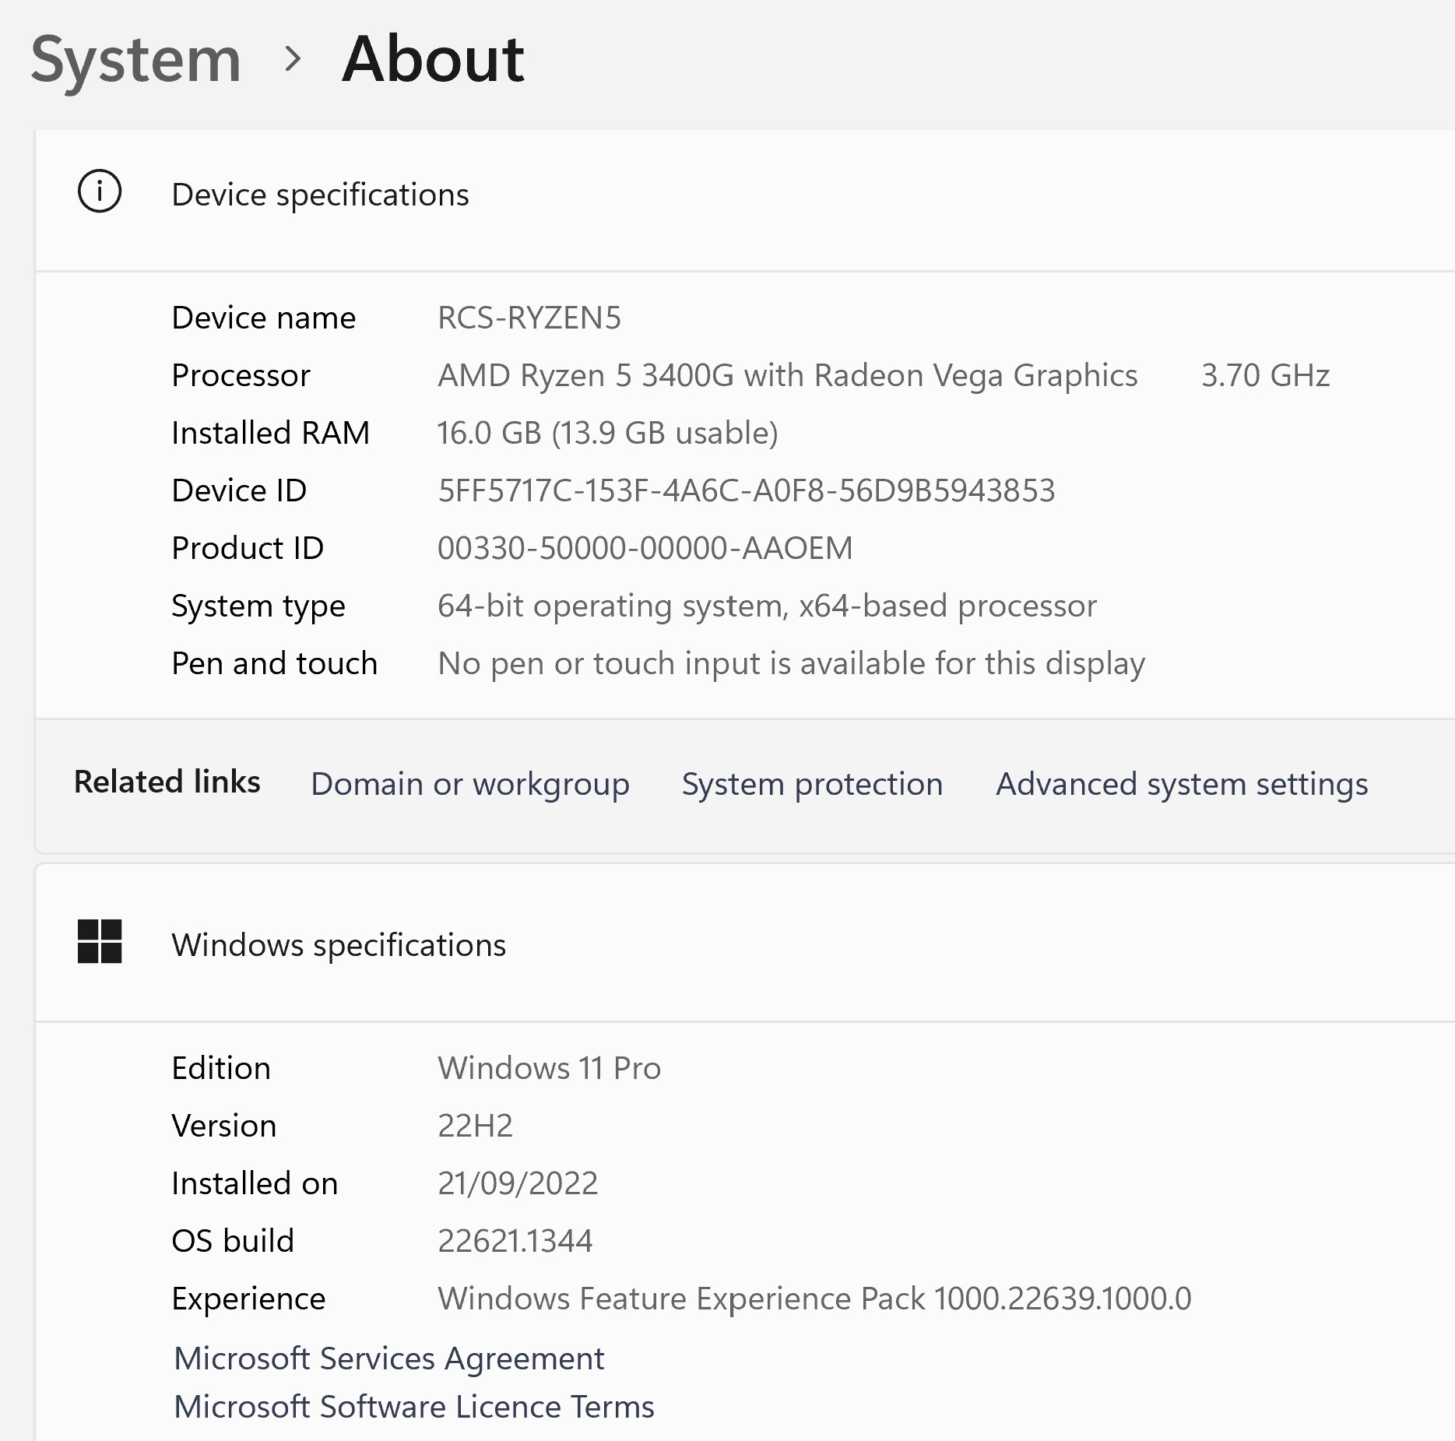Viewport: 1455px width, 1441px height.
Task: Click the OS build number 22621.1344
Action: click(515, 1241)
